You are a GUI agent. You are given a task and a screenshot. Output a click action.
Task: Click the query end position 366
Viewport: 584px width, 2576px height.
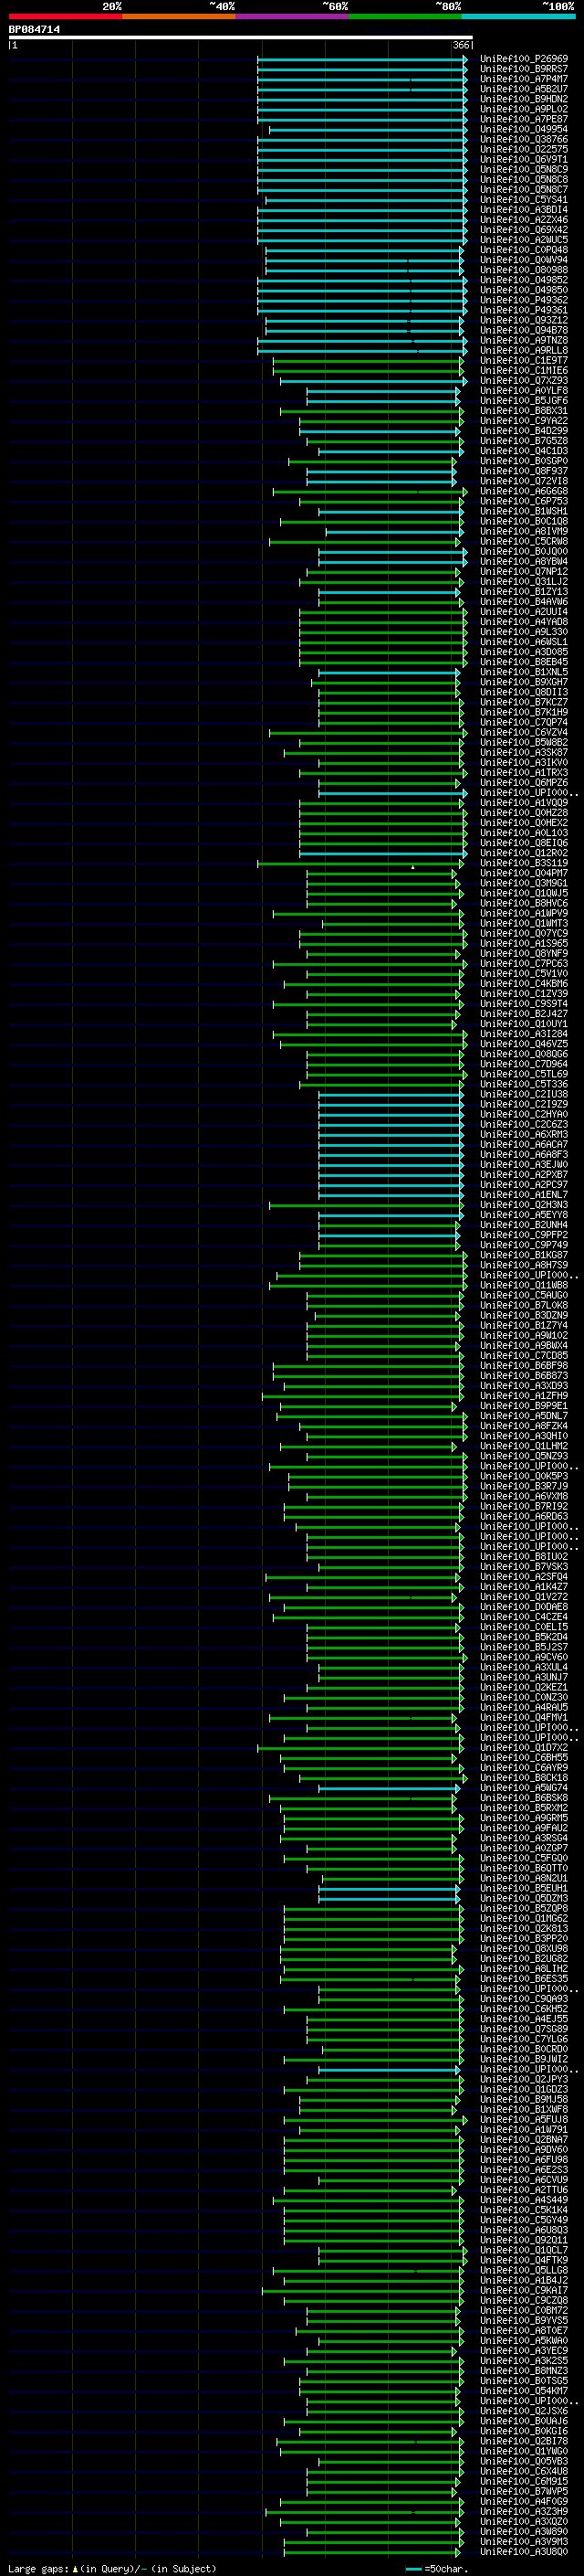pos(461,45)
